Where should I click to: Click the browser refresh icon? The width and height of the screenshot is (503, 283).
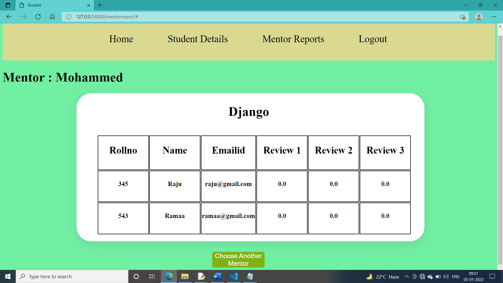(x=38, y=17)
